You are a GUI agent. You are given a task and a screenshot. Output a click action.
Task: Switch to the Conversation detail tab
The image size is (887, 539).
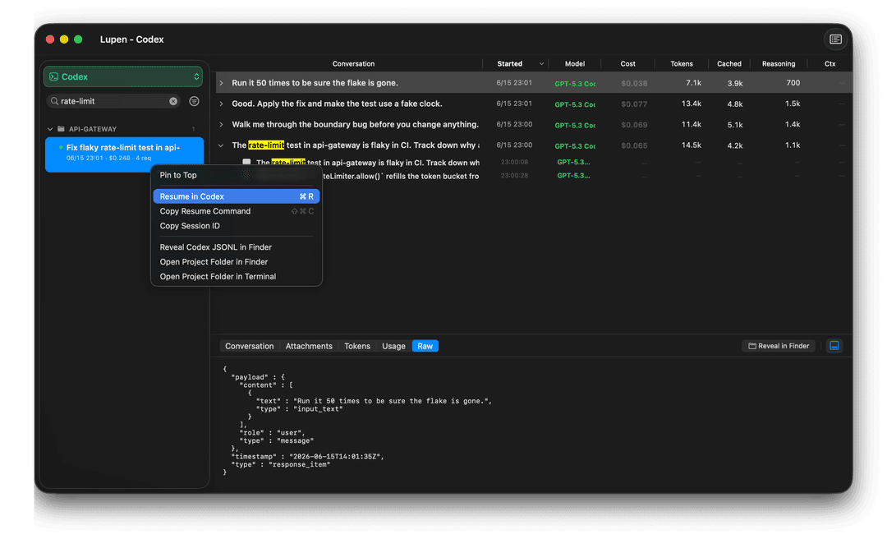(250, 346)
